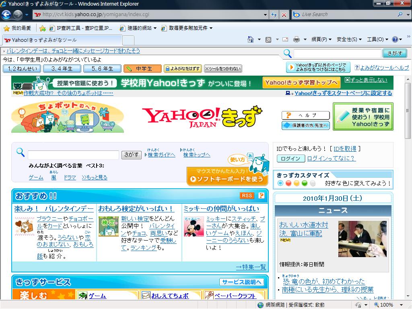Select 5,6年生 reading level
412x309 pixels.
pos(102,68)
